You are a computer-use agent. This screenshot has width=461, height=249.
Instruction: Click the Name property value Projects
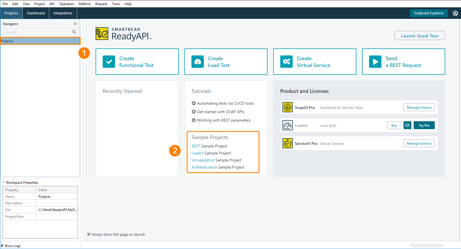click(x=57, y=196)
